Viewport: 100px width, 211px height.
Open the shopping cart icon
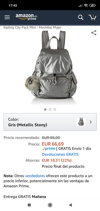(x=92, y=17)
